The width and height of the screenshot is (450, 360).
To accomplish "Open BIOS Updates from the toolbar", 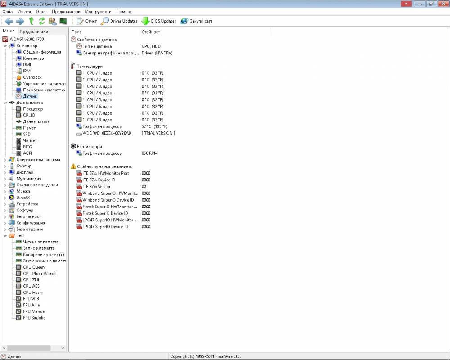I will 159,21.
